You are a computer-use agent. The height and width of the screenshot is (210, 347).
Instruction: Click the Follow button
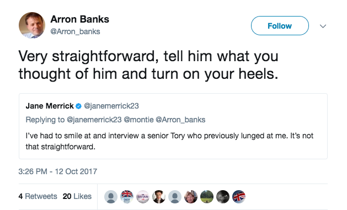click(280, 26)
